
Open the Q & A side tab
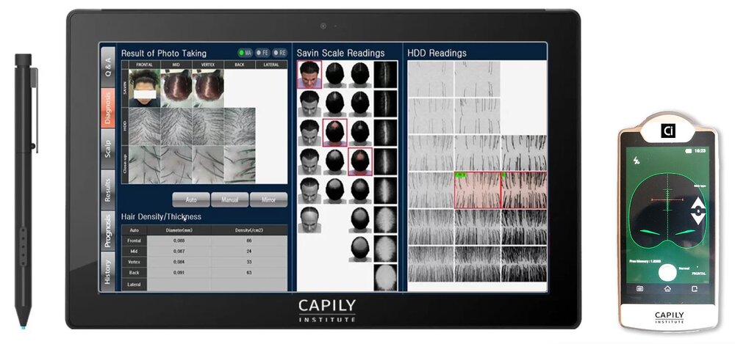pyautogui.click(x=108, y=67)
